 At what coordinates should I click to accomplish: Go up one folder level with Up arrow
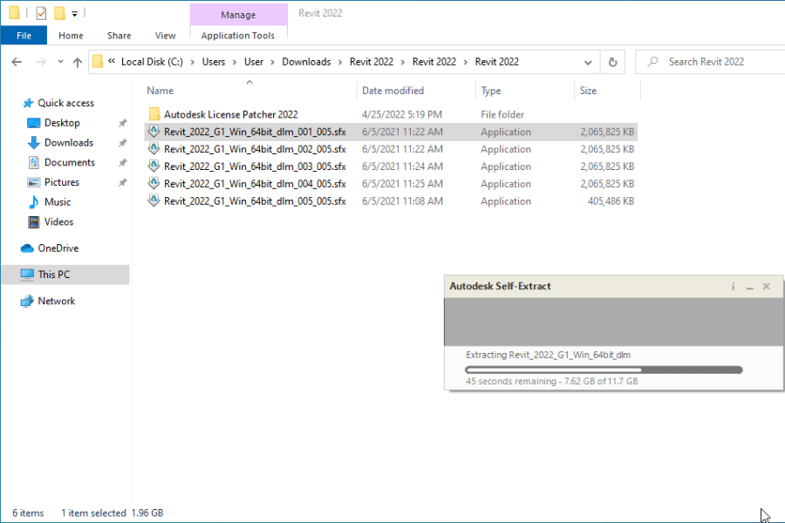tap(77, 62)
